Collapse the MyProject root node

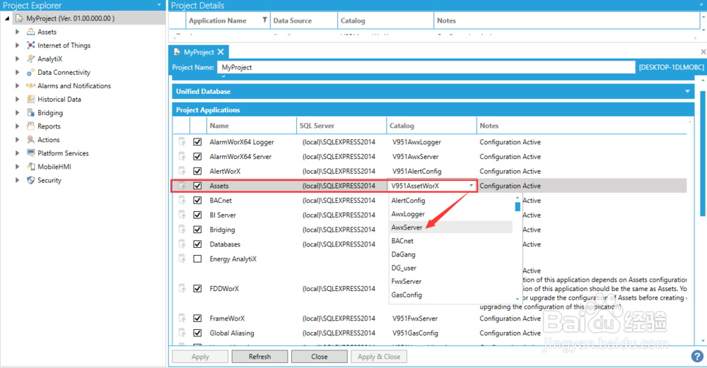pos(7,18)
